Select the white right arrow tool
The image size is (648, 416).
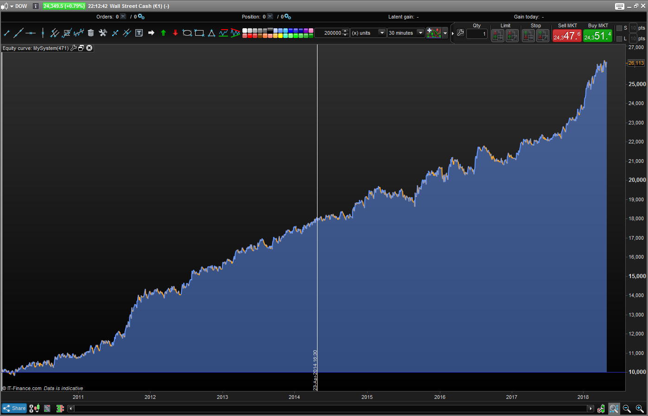[151, 33]
